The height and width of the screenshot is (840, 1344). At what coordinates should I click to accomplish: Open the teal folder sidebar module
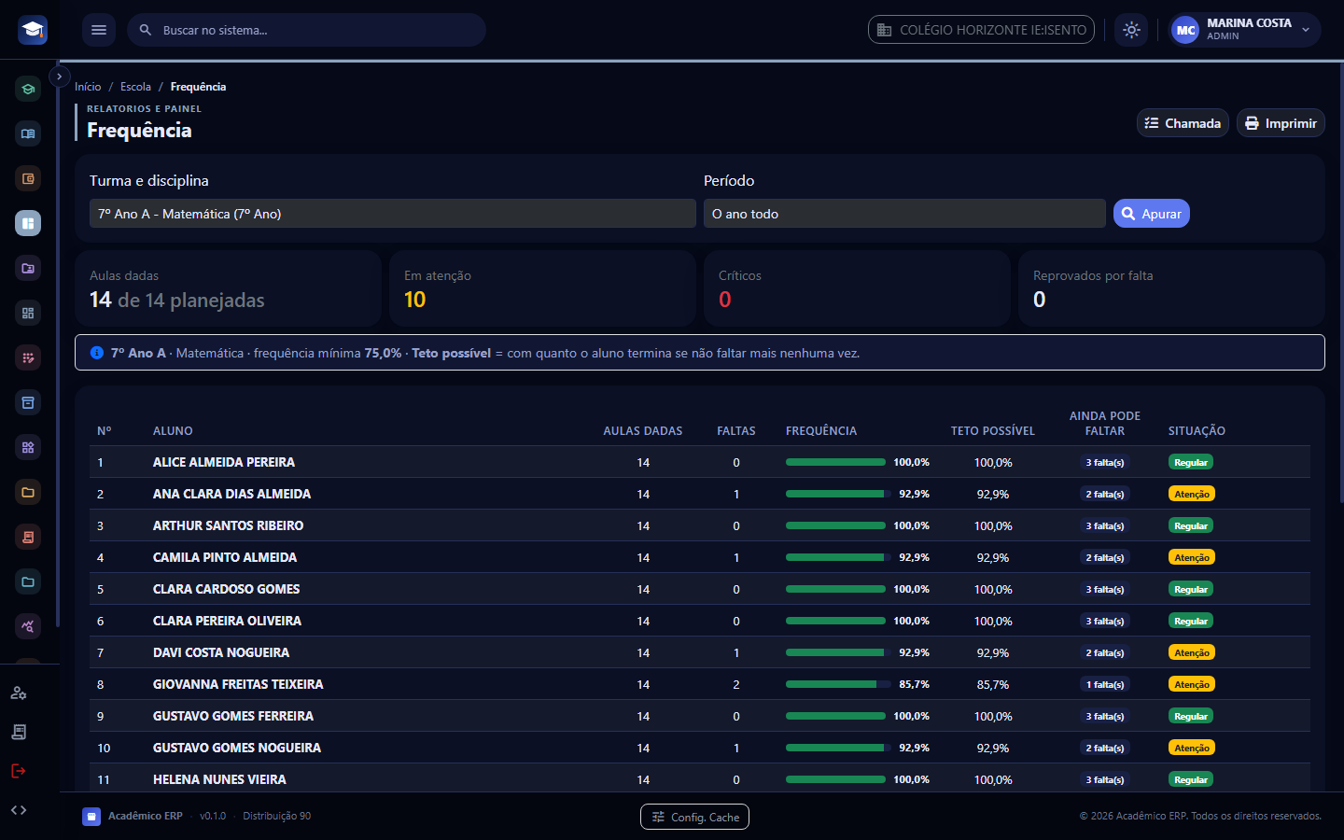click(x=28, y=582)
